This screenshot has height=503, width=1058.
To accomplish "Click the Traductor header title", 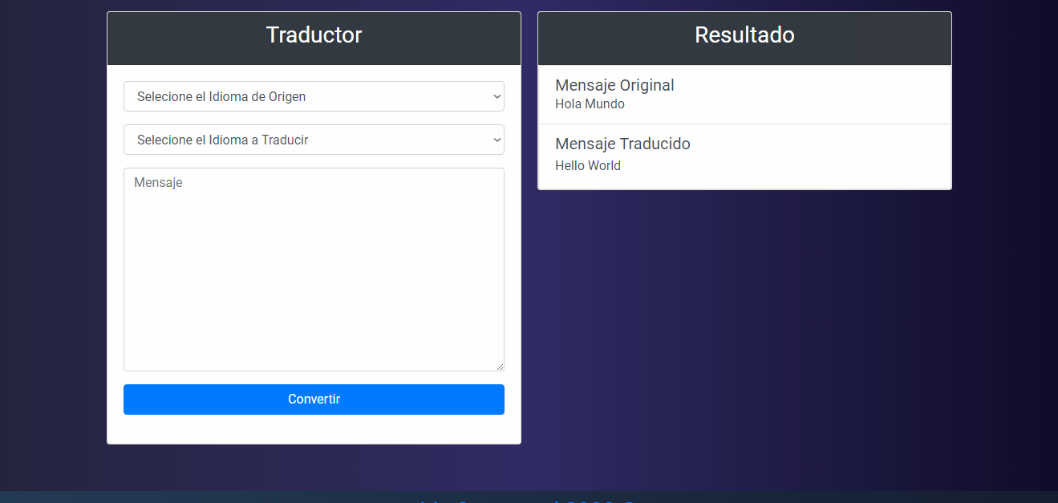I will (314, 35).
